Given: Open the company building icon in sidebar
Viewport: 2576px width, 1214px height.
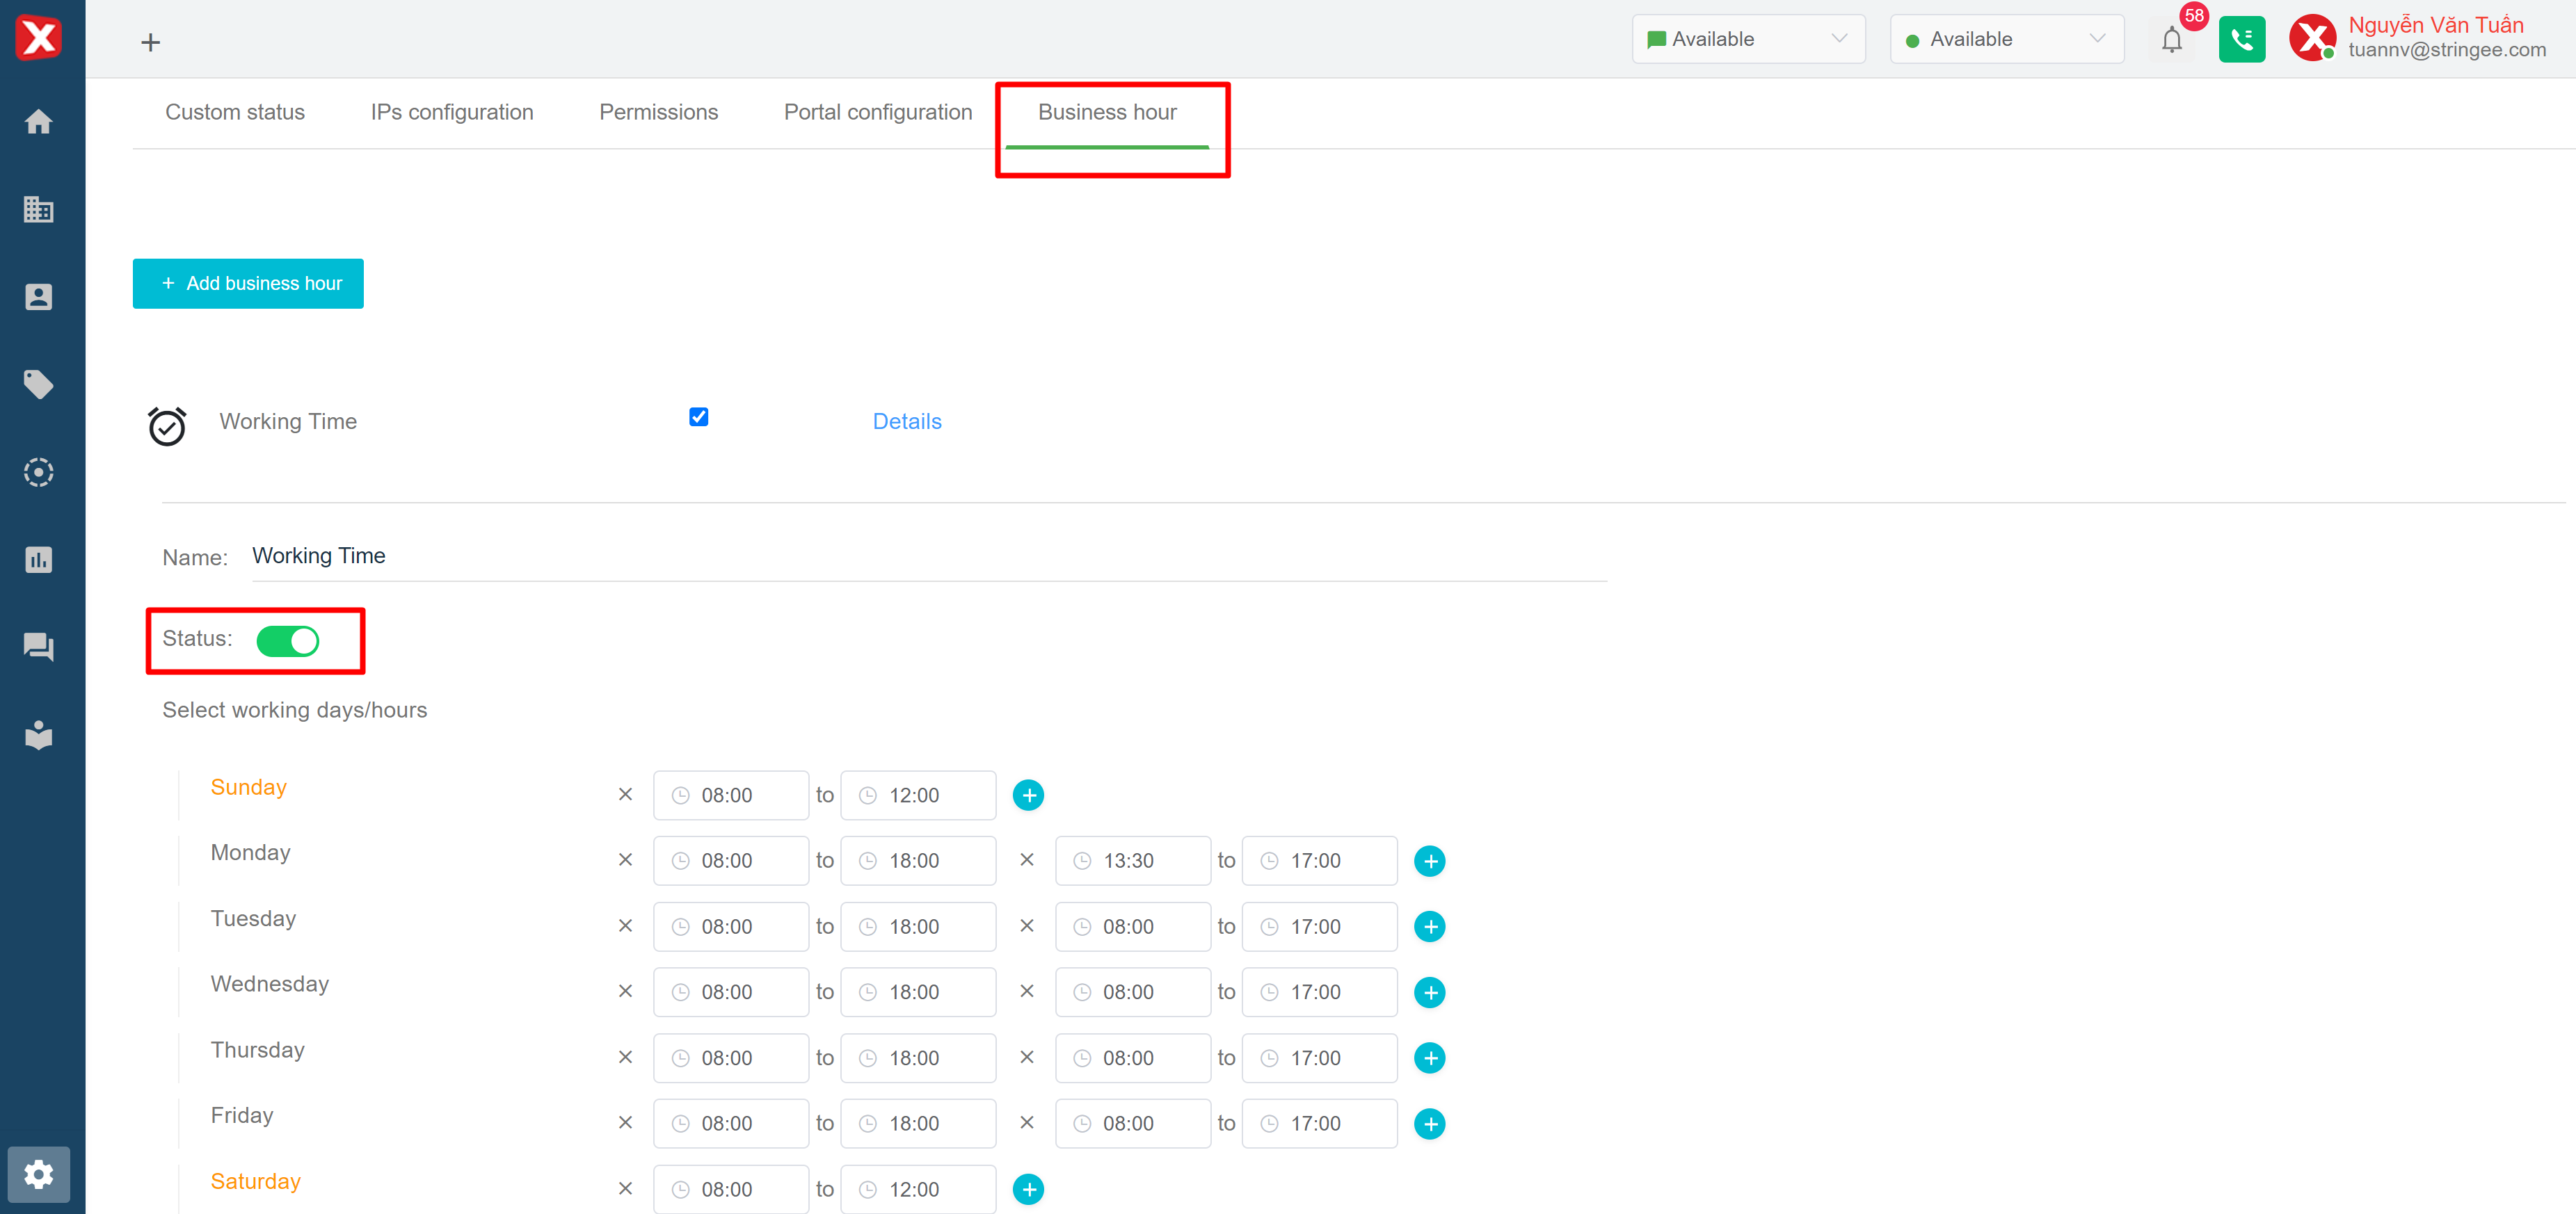Looking at the screenshot, I should click(x=38, y=209).
